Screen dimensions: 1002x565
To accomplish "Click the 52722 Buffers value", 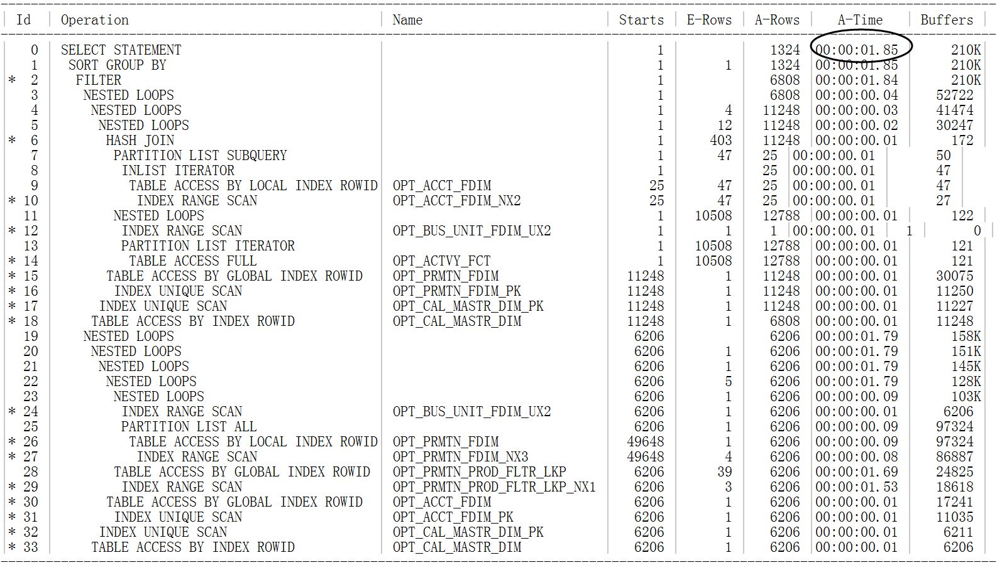I will (x=955, y=95).
